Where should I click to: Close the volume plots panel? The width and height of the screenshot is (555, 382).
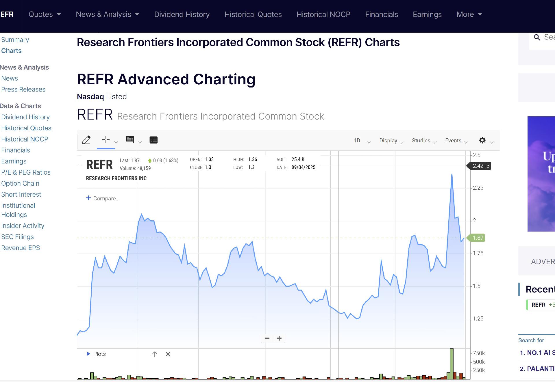click(x=168, y=354)
